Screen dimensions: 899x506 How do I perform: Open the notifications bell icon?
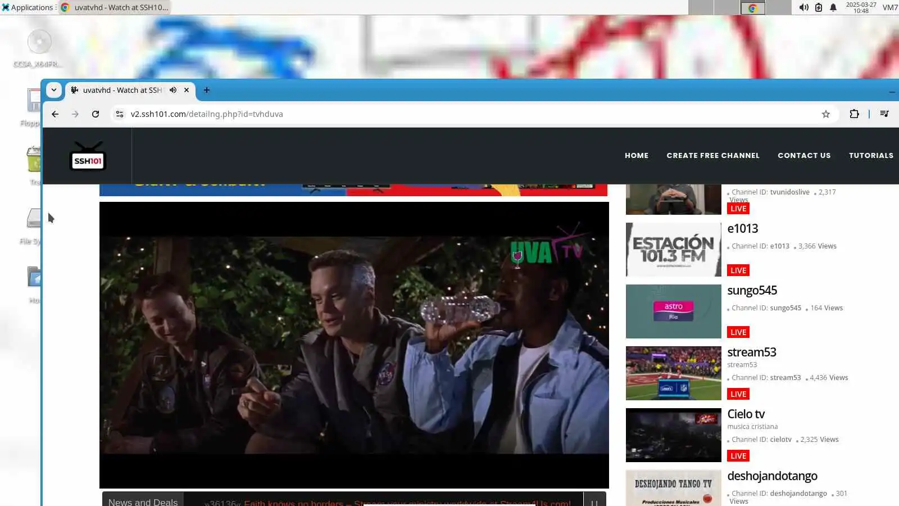(833, 7)
